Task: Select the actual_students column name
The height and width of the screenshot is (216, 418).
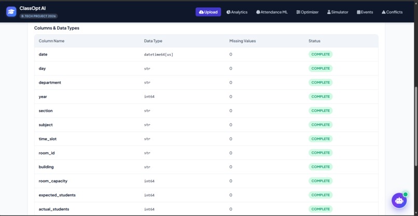Action: tap(54, 209)
